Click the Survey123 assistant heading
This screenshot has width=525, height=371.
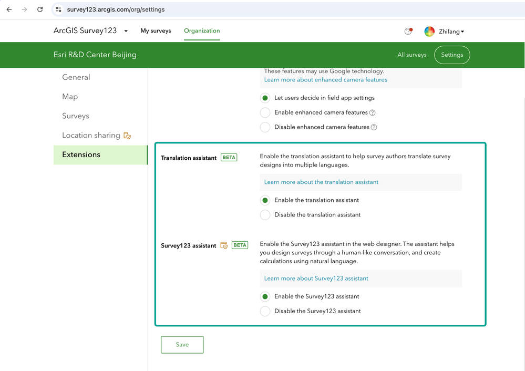189,245
